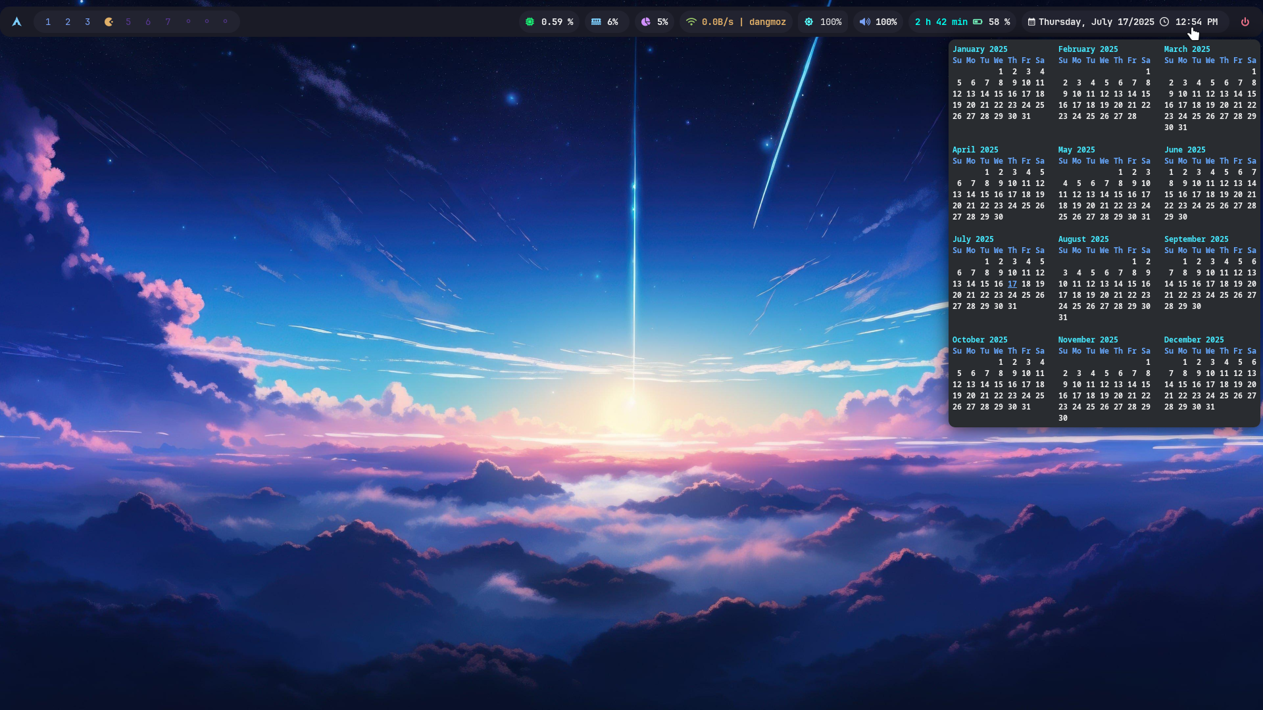Click the brightness 100% module icon
This screenshot has width=1263, height=710.
(x=808, y=22)
